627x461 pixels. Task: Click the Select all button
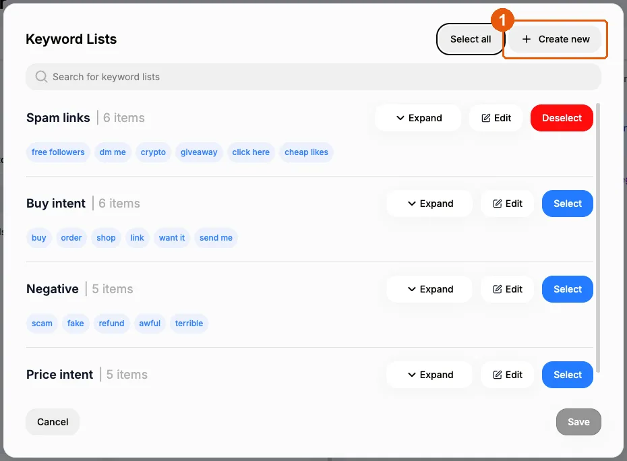pos(471,39)
